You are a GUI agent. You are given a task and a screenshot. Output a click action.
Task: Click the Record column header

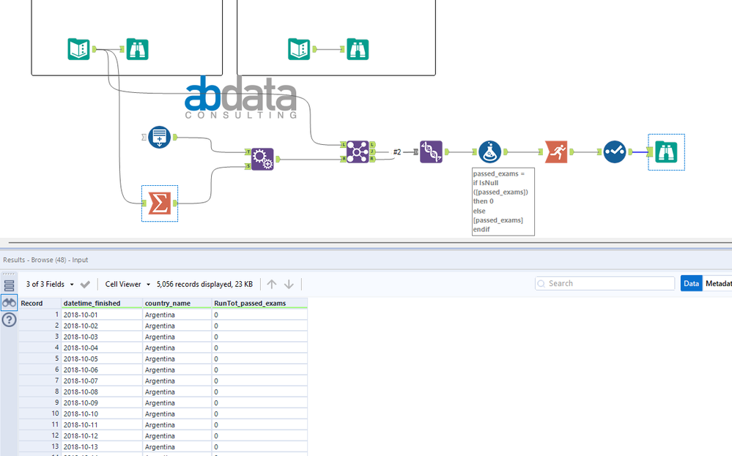(40, 303)
